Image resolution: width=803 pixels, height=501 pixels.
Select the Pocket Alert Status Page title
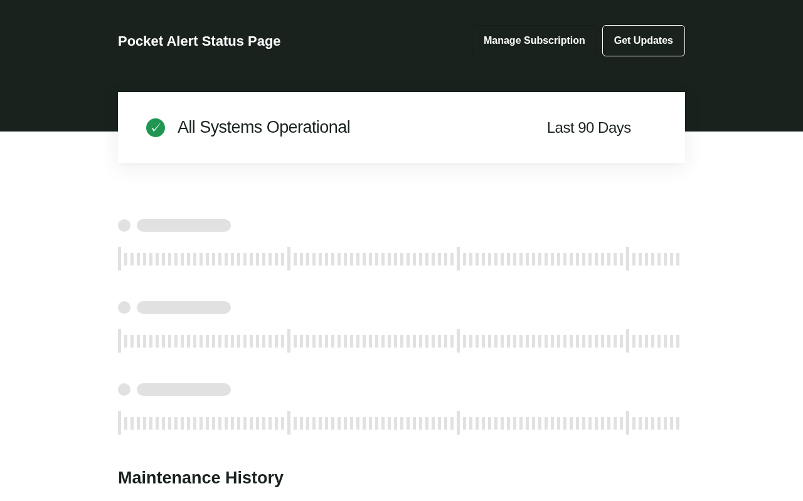pyautogui.click(x=199, y=41)
